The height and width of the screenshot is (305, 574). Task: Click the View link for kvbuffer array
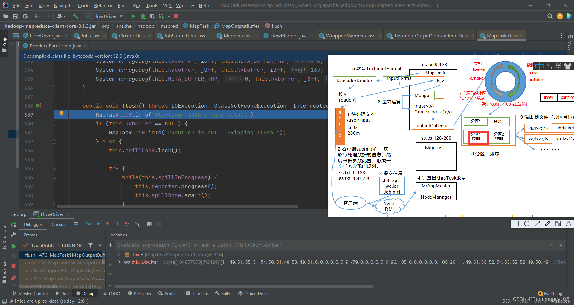[561, 262]
